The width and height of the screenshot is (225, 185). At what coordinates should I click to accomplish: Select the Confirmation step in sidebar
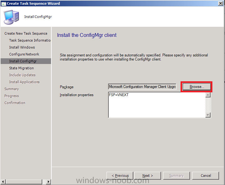pos(15,103)
